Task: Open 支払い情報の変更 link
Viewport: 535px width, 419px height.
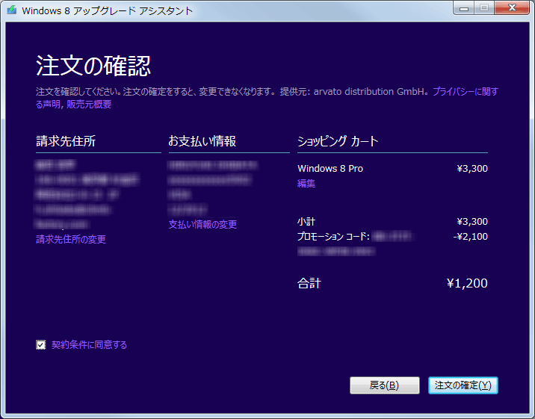Action: click(202, 224)
